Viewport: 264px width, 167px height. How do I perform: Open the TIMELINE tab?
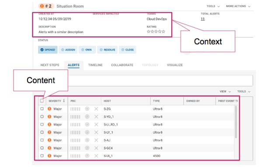point(95,65)
